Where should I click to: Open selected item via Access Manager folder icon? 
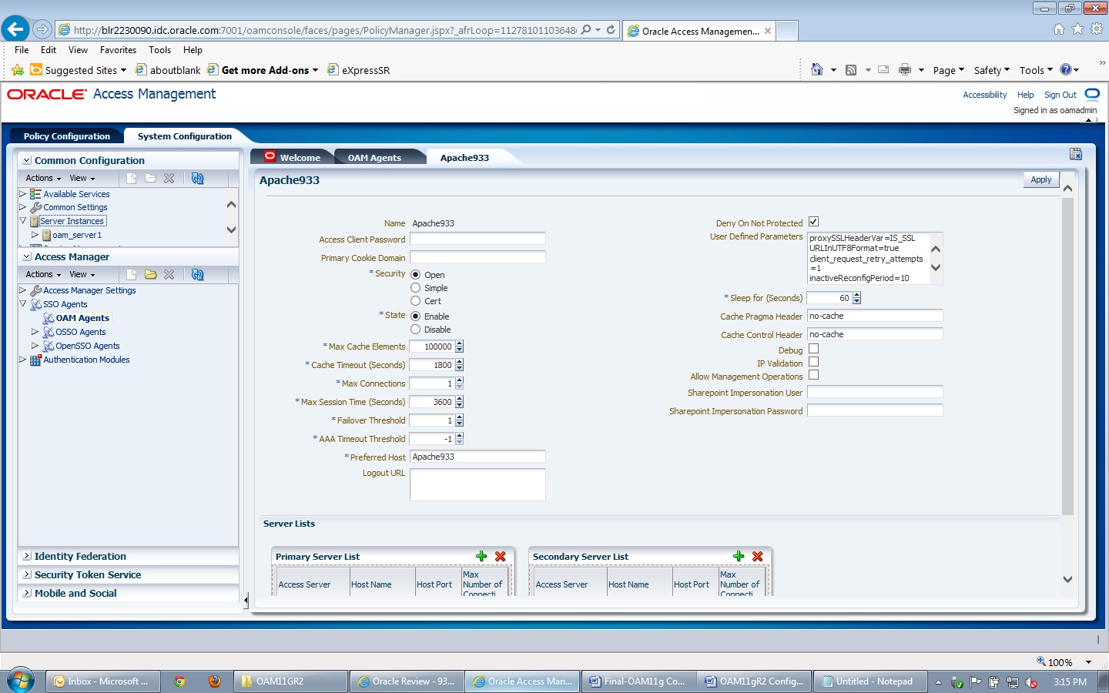pos(150,274)
